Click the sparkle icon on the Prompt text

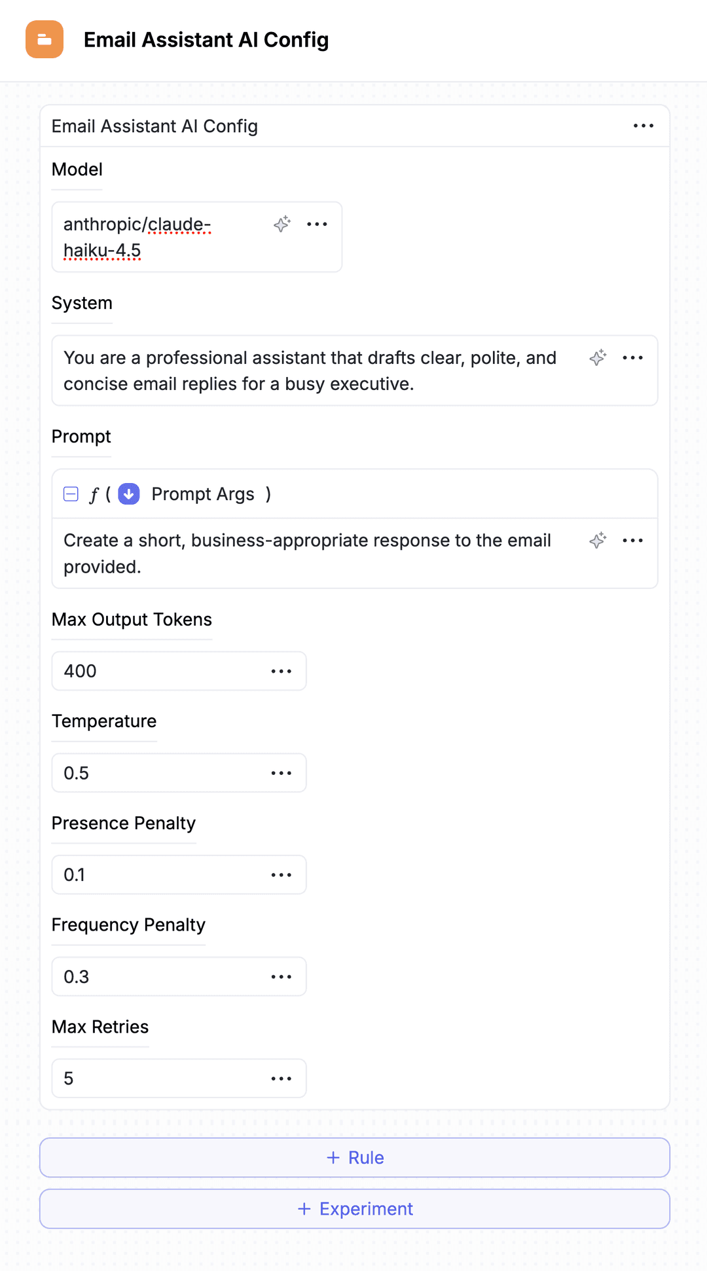(597, 540)
